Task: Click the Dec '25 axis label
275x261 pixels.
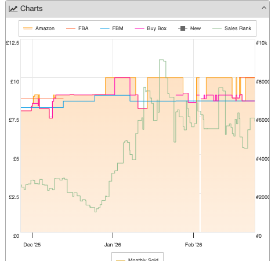Action: [x=32, y=245]
